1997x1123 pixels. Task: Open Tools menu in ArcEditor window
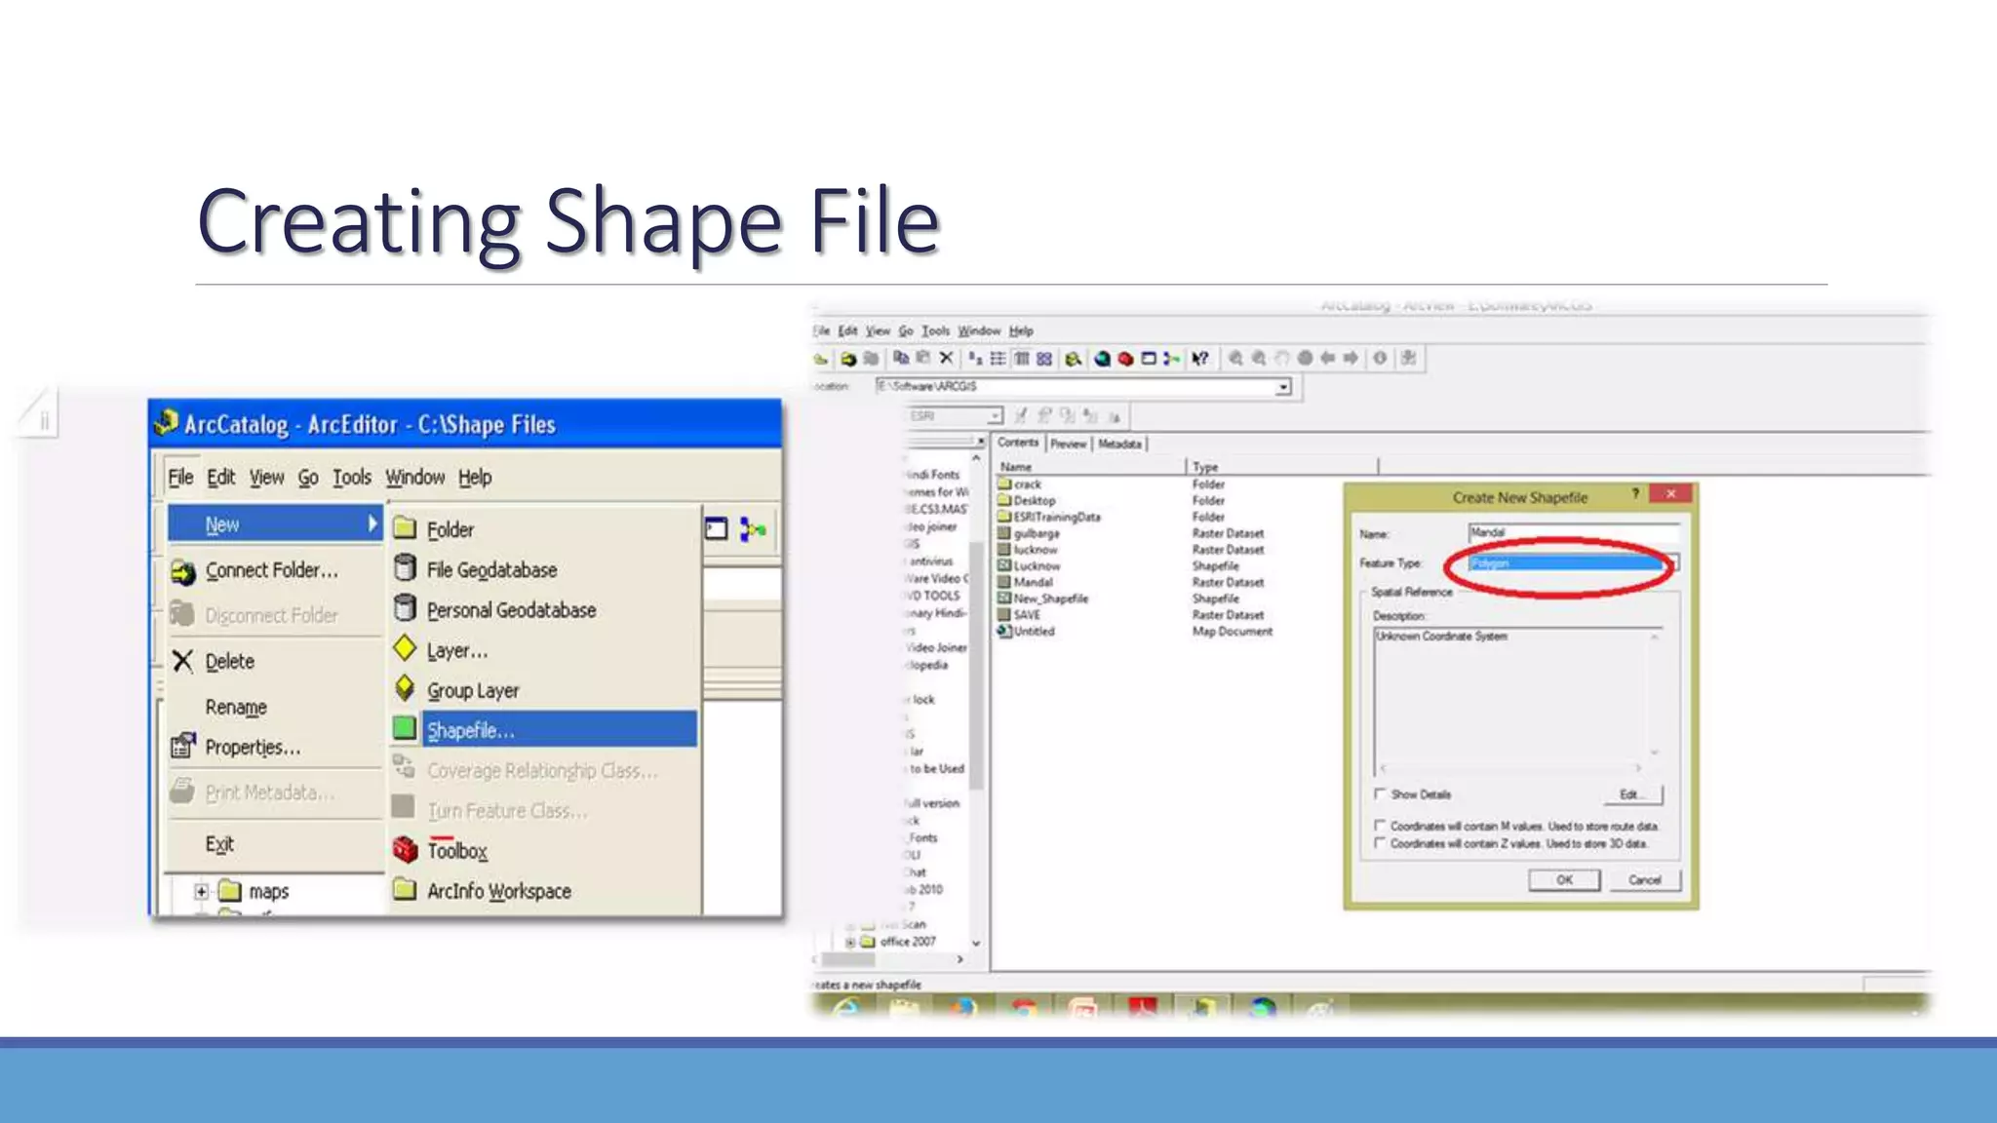point(351,477)
